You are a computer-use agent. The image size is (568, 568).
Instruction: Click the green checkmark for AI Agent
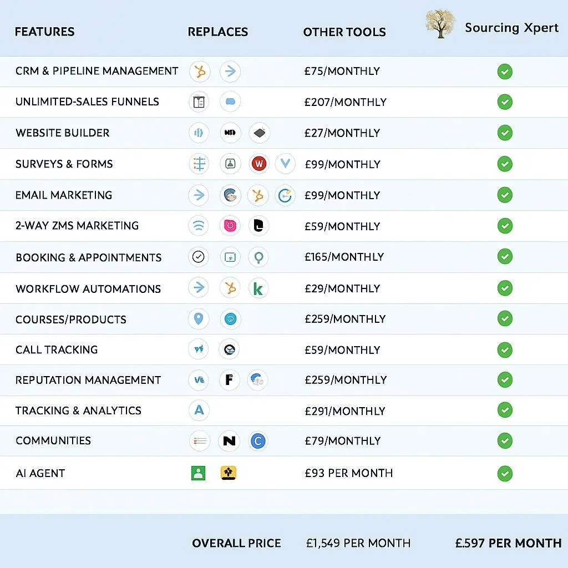coord(505,473)
